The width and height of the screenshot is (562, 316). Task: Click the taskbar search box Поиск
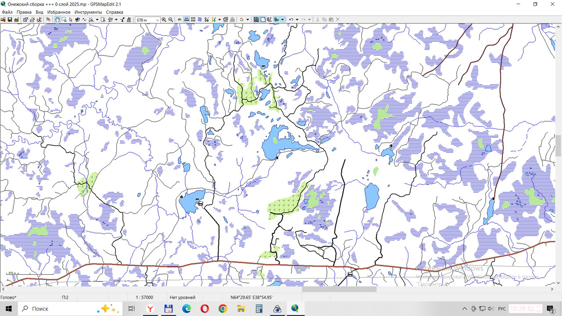70,309
